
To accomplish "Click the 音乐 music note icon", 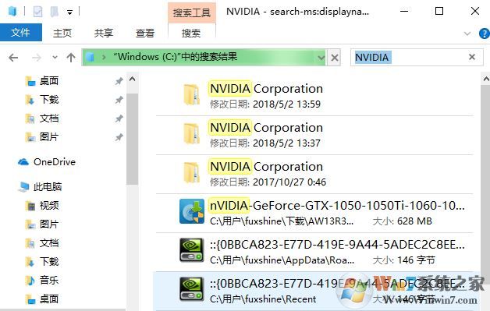I will (30, 281).
